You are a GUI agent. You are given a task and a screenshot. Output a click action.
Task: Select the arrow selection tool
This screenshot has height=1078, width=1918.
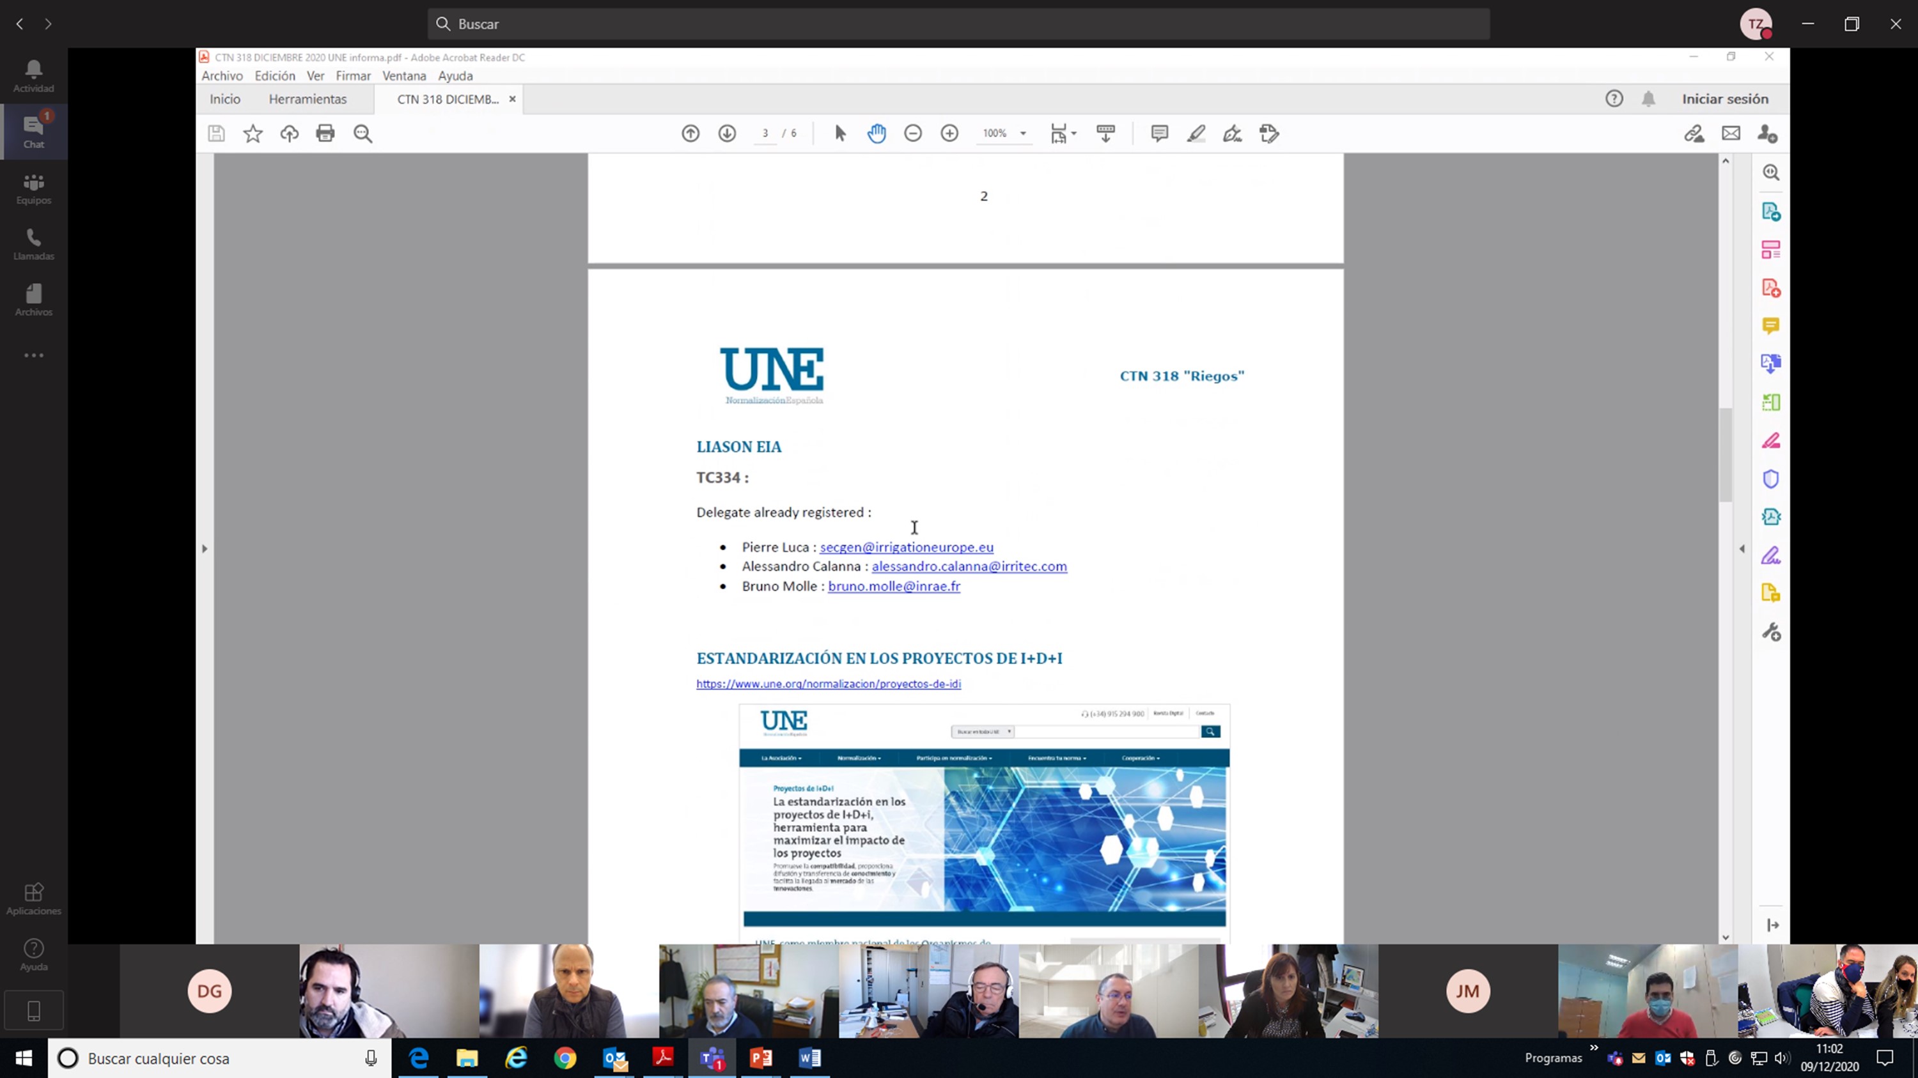coord(840,134)
